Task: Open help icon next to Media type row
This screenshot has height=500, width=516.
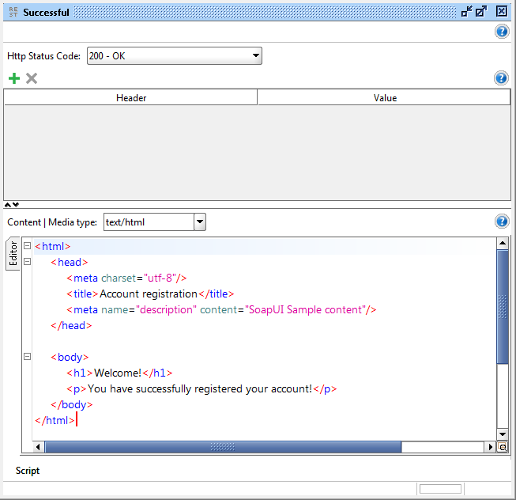Action: pyautogui.click(x=500, y=222)
